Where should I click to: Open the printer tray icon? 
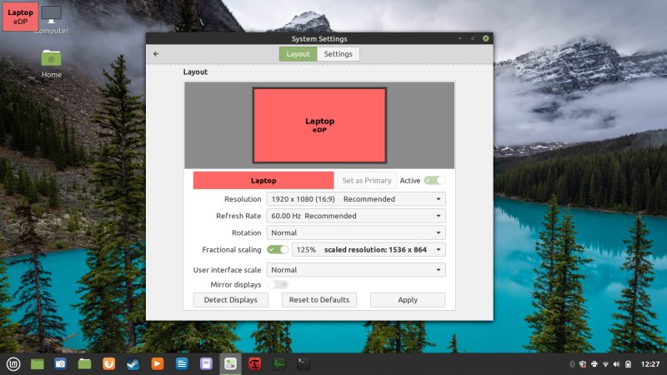pyautogui.click(x=594, y=364)
